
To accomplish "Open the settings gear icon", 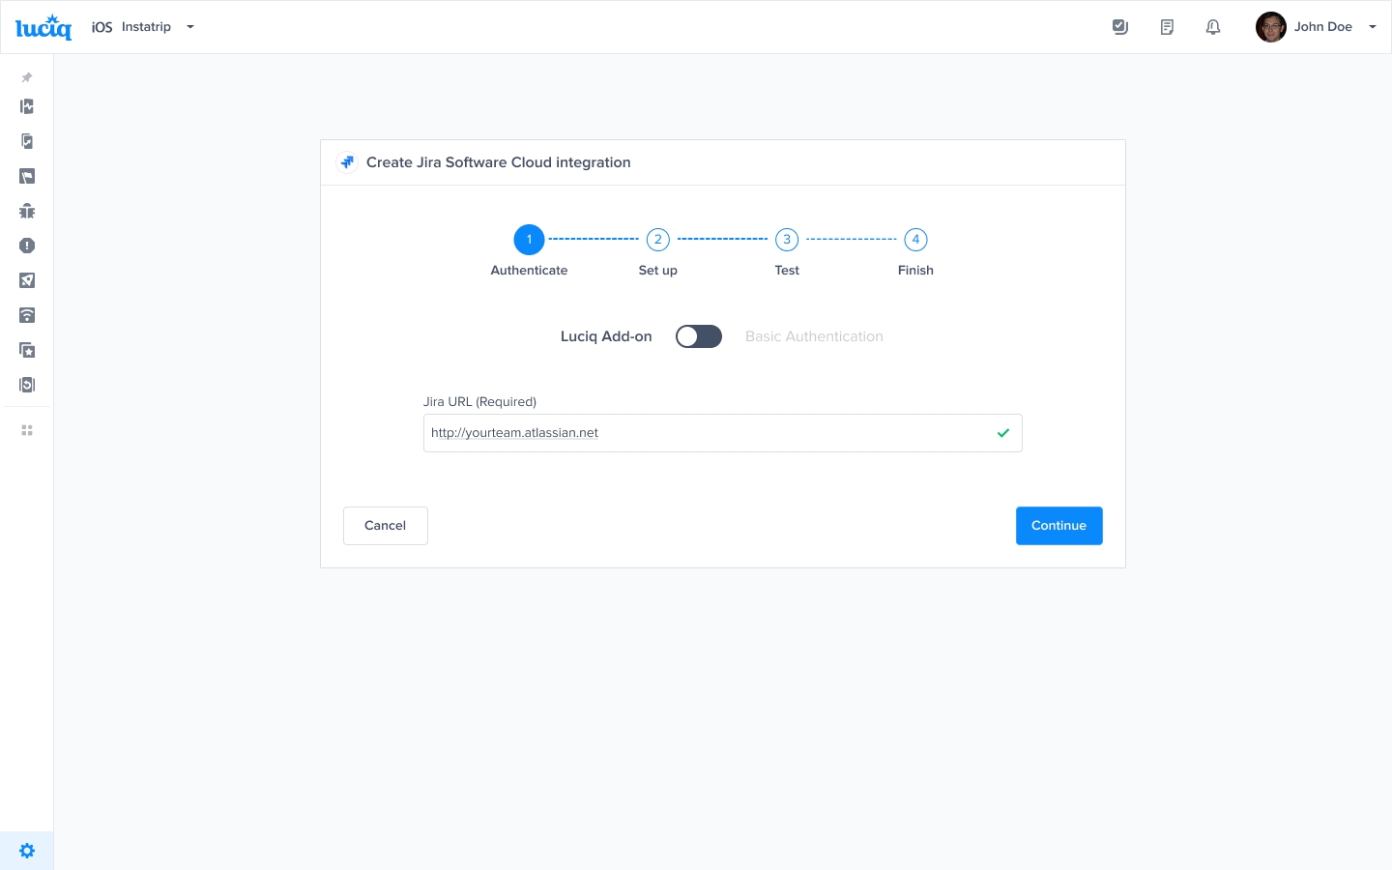I will (x=27, y=851).
